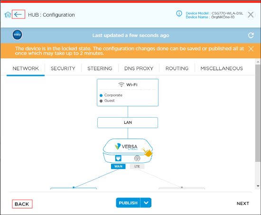Click the vertical scrollbar thumb
Viewport: 261px width, 215px height.
click(x=258, y=113)
